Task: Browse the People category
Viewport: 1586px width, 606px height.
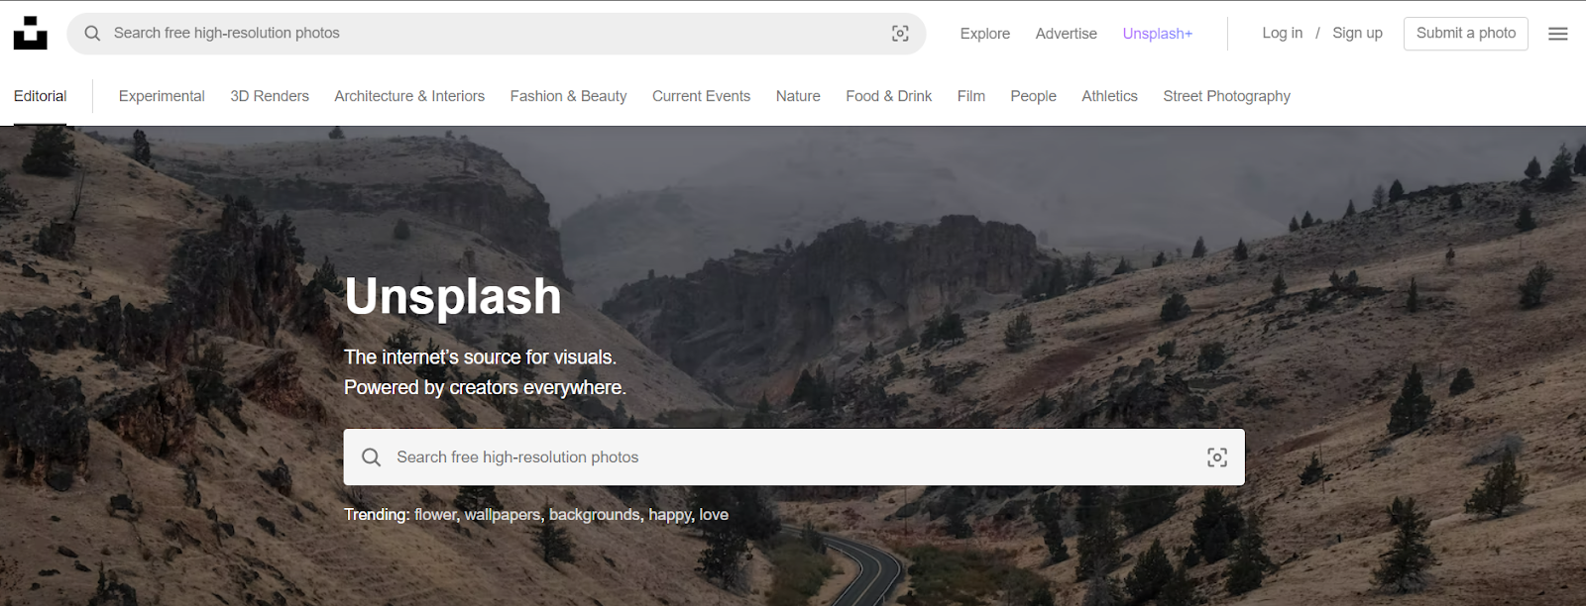Action: (x=1034, y=96)
